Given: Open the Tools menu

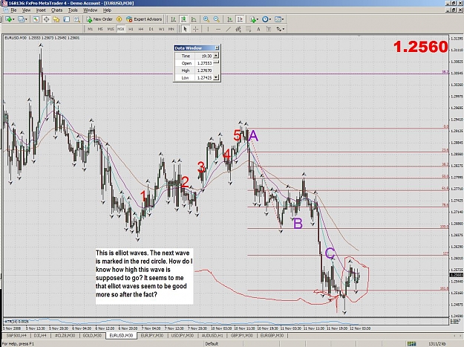Looking at the screenshot, I should 73,10.
